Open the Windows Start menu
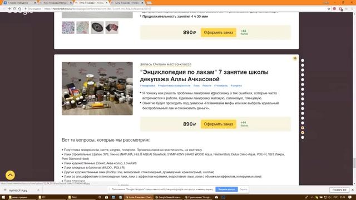 pos(3,197)
